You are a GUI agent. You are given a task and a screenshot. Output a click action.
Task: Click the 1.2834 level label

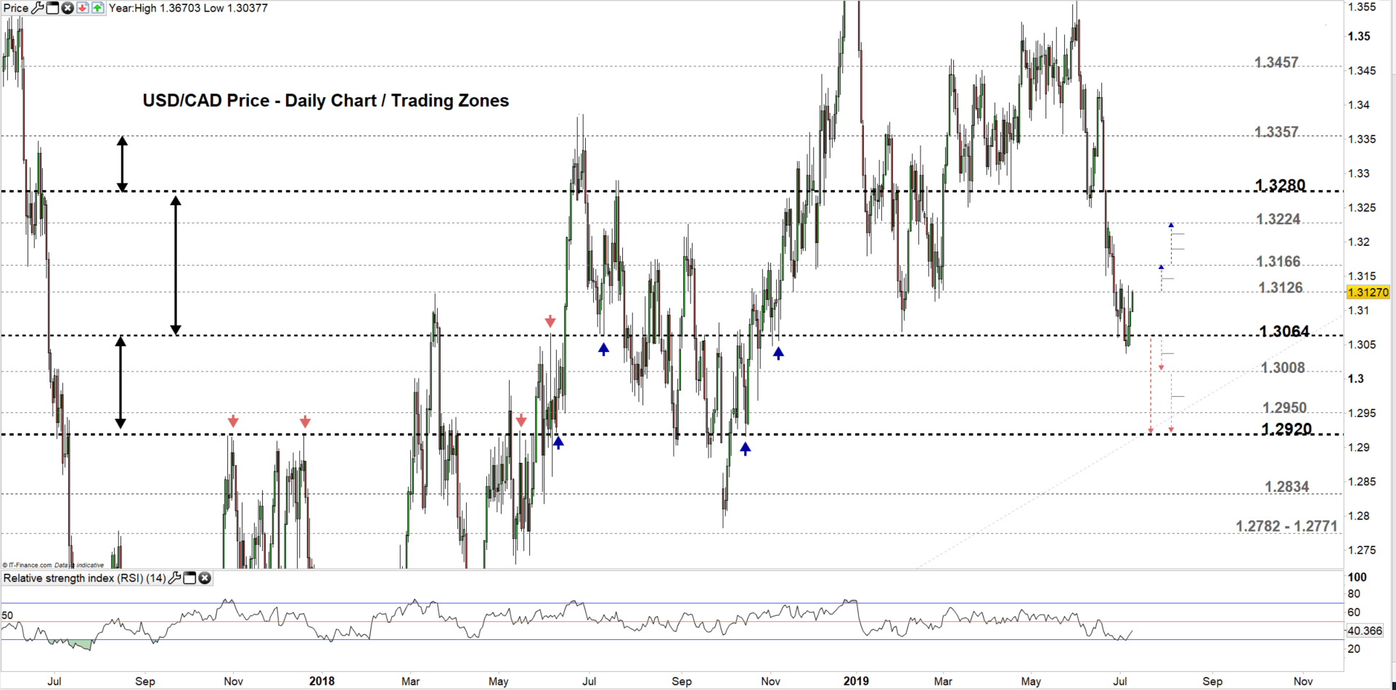click(x=1286, y=487)
